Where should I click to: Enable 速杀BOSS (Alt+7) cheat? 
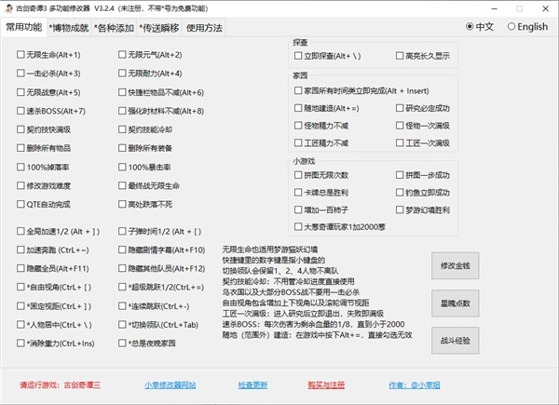point(21,111)
